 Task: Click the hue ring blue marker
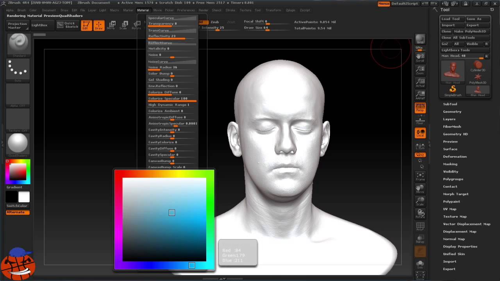tap(192, 265)
